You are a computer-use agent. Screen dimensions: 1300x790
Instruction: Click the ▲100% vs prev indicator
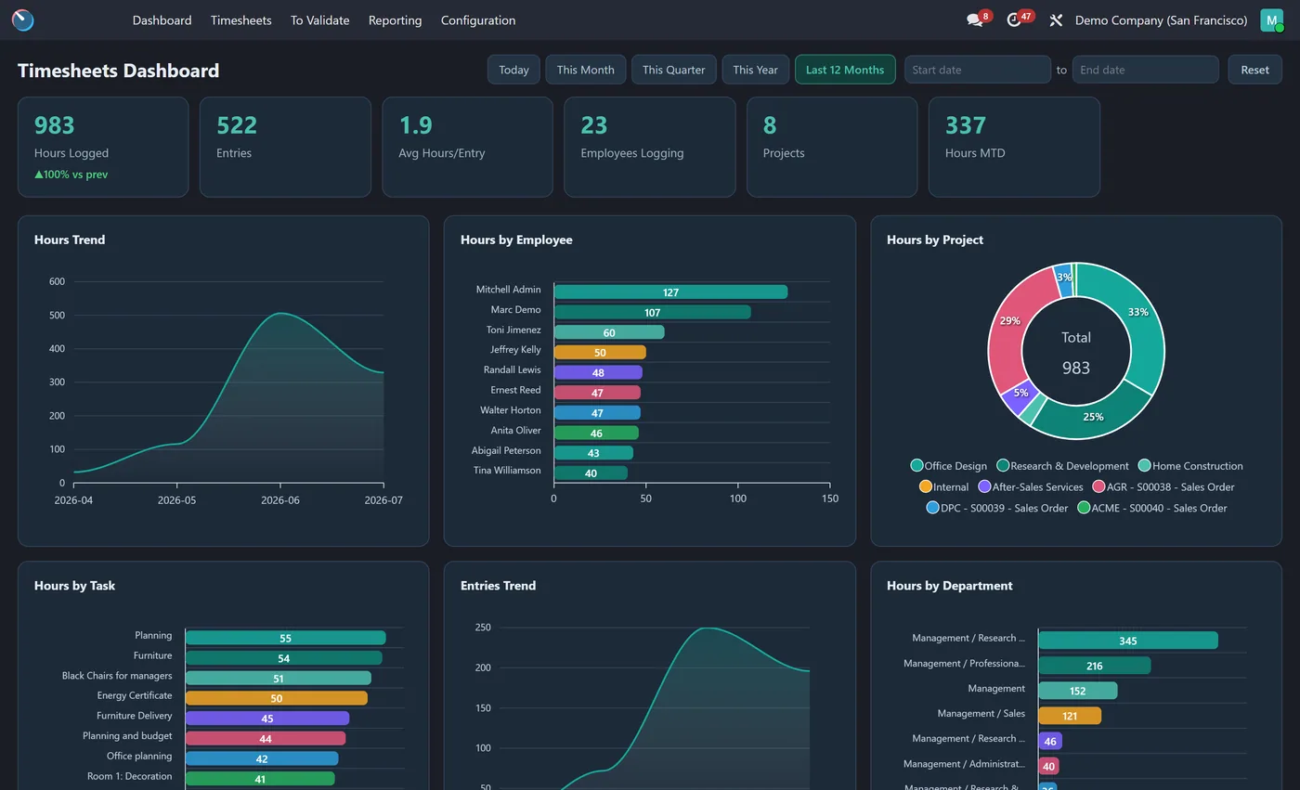(71, 175)
